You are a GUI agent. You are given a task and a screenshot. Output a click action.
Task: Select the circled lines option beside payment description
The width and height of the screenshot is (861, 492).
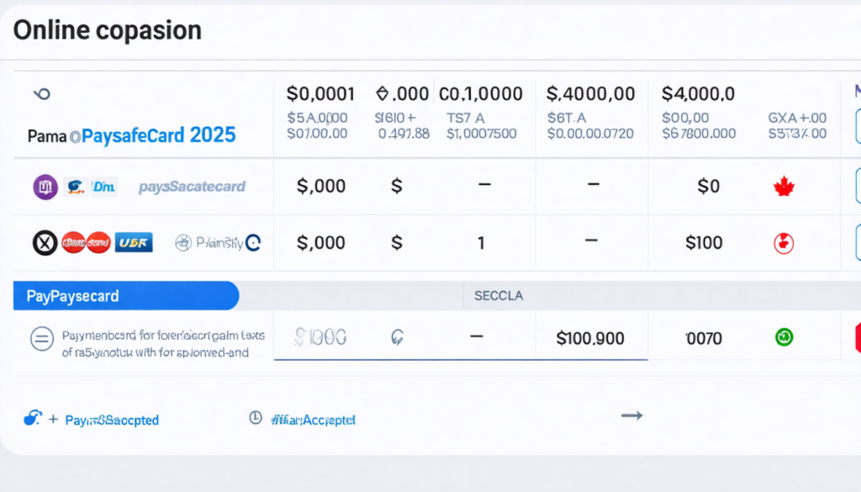tap(41, 339)
